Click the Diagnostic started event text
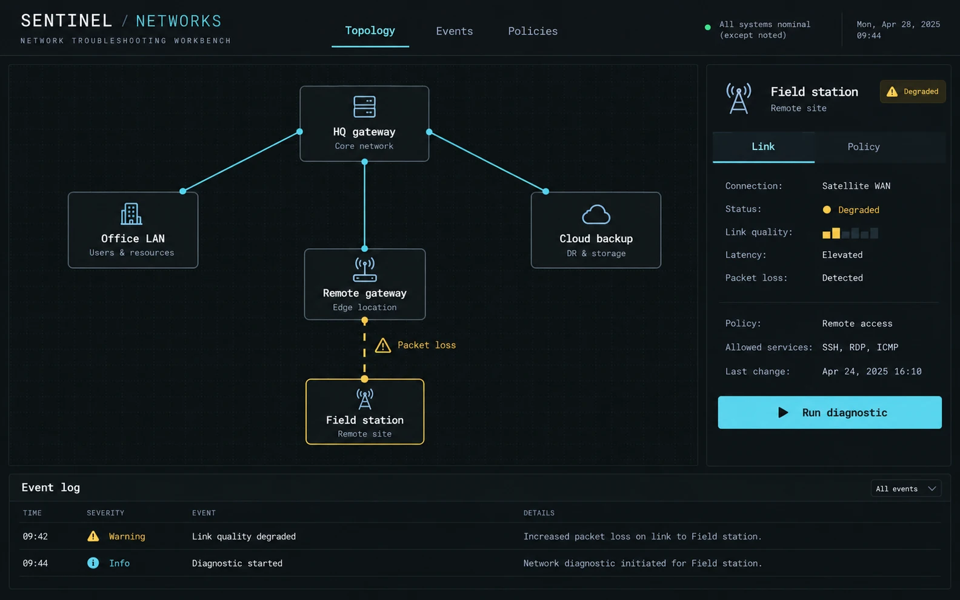The width and height of the screenshot is (960, 600). pos(237,563)
